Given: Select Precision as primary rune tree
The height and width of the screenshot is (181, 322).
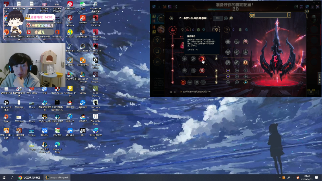Looking at the screenshot, I should click(x=182, y=30).
